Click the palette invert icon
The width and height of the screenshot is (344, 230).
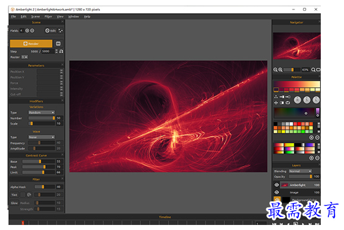click(282, 103)
